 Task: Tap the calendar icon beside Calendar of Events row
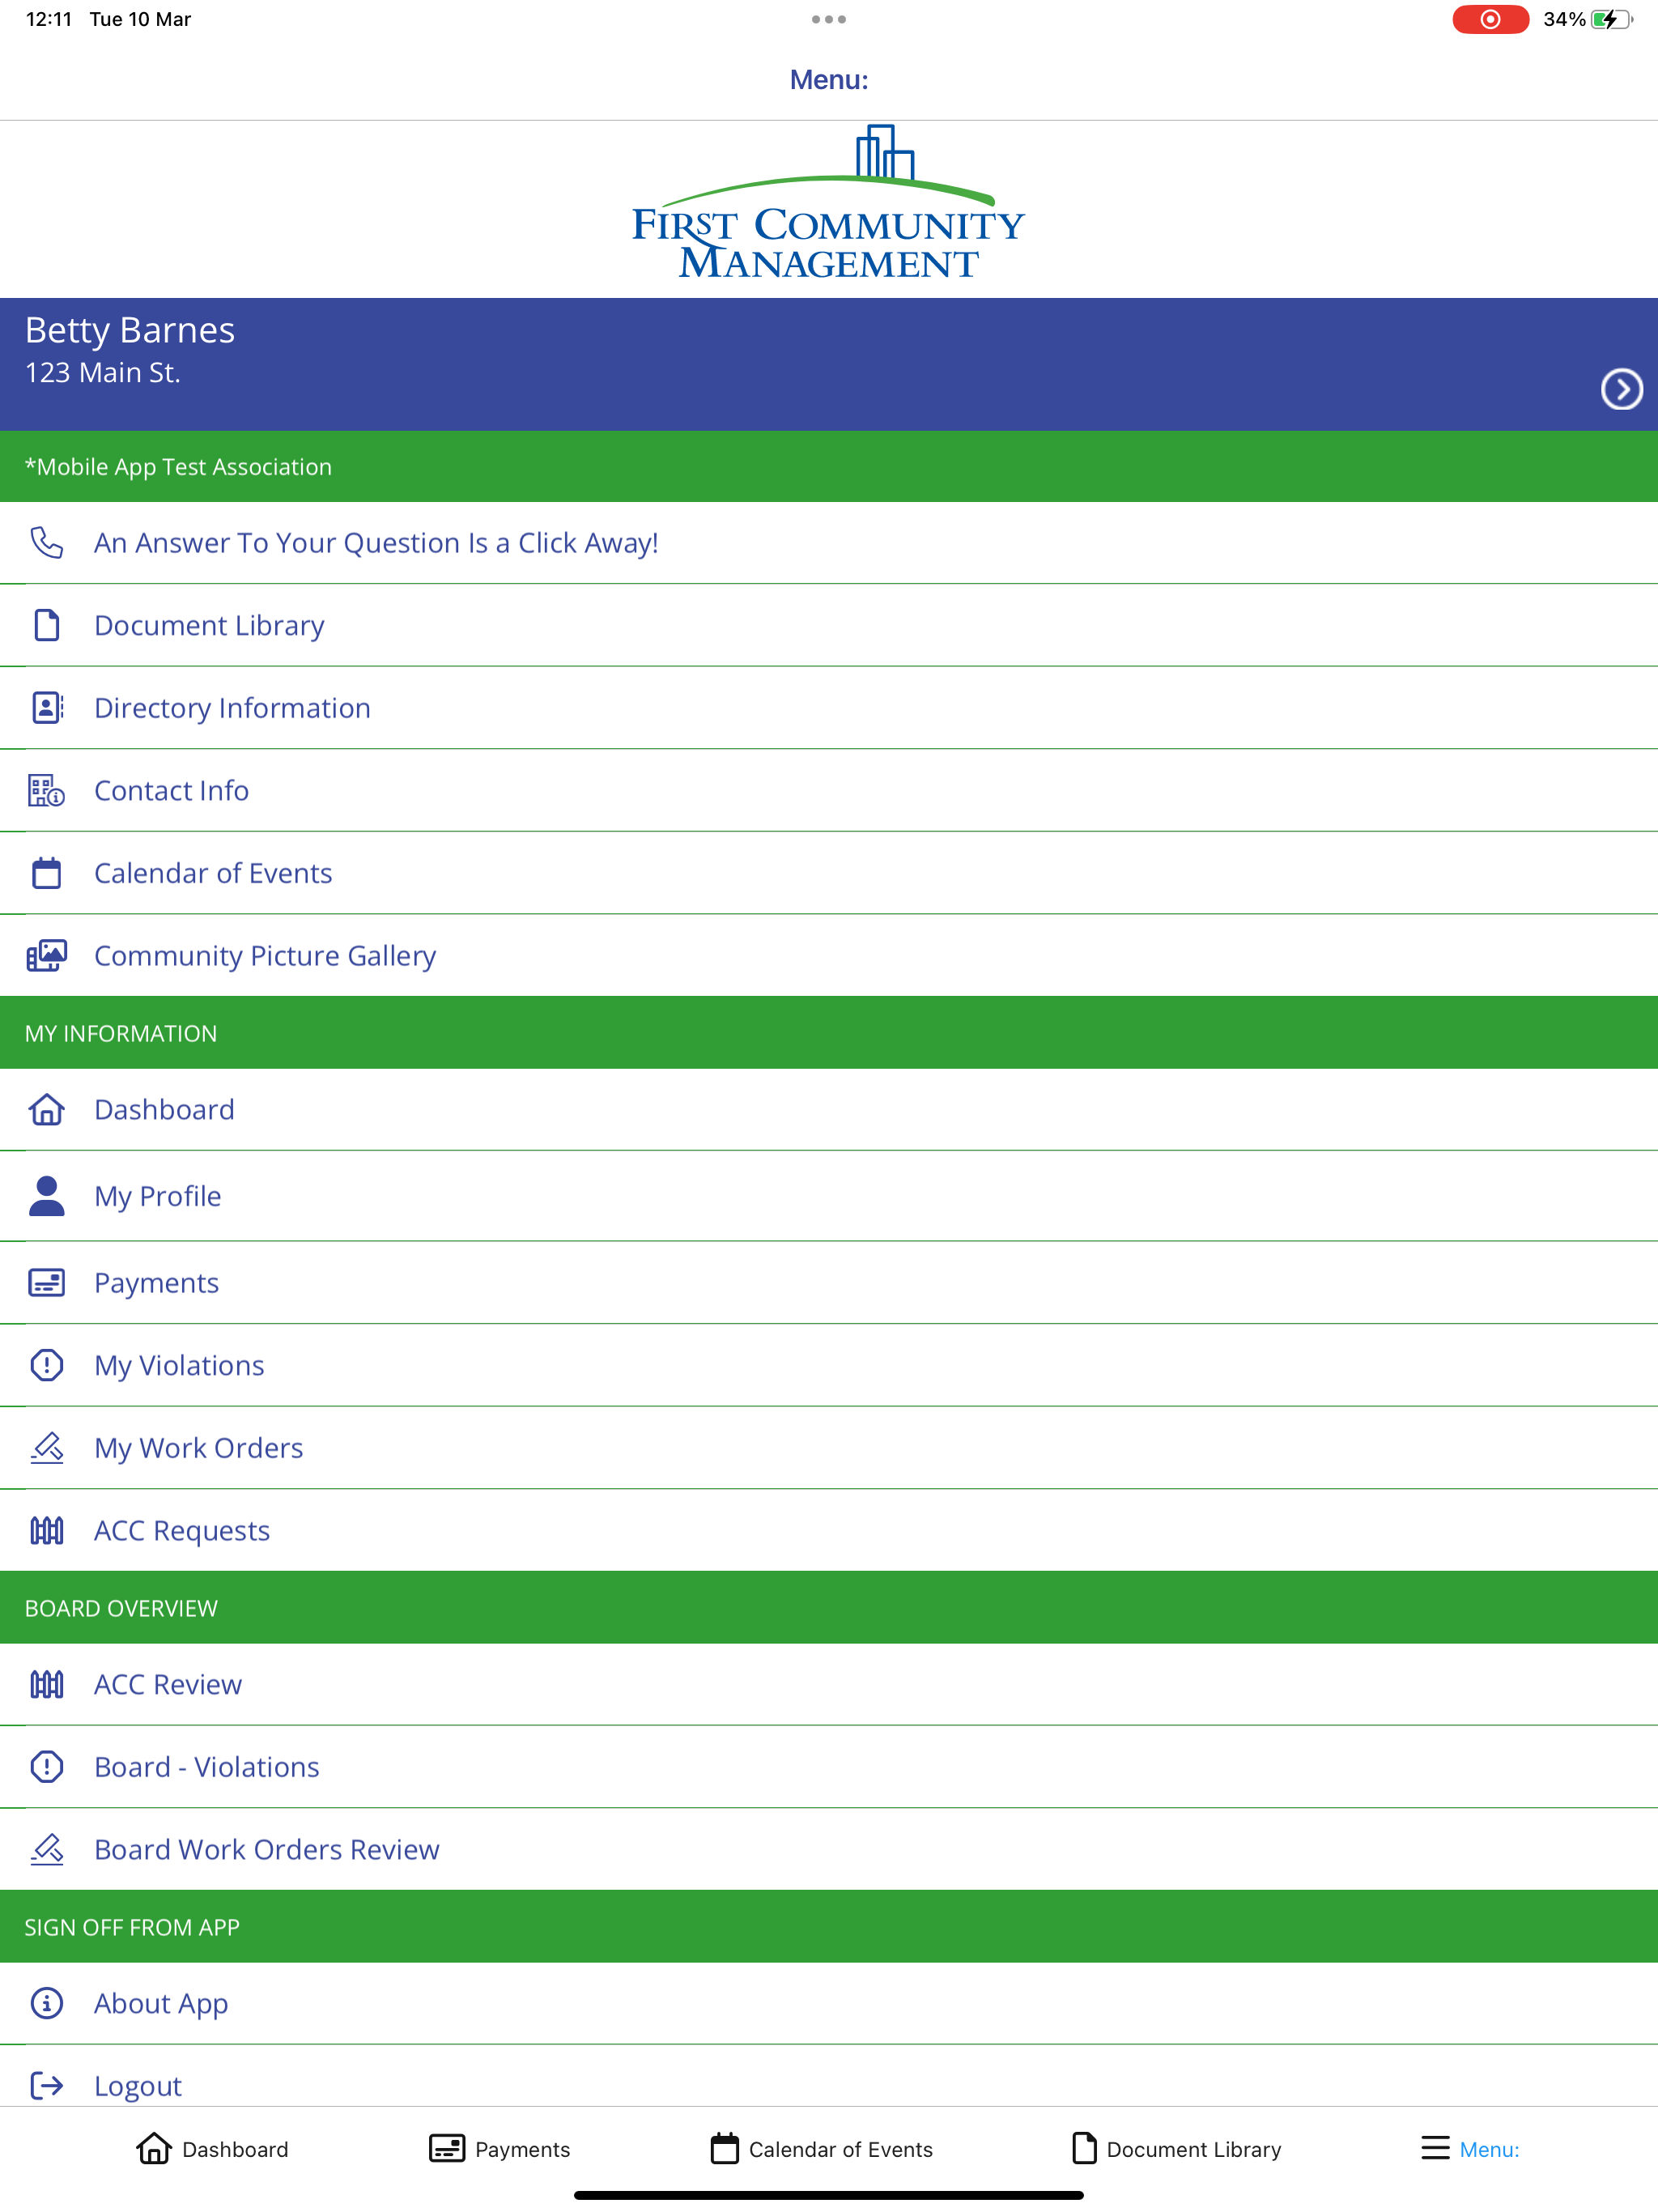46,873
